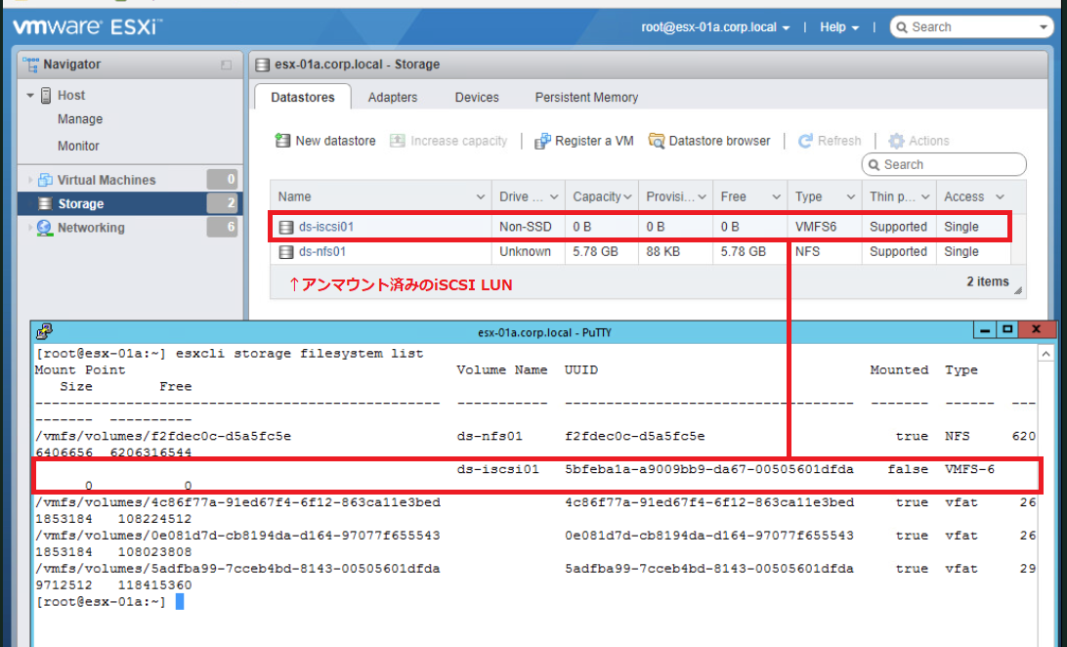1067x647 pixels.
Task: Open Provisioned column dropdown arrow
Action: (x=703, y=197)
